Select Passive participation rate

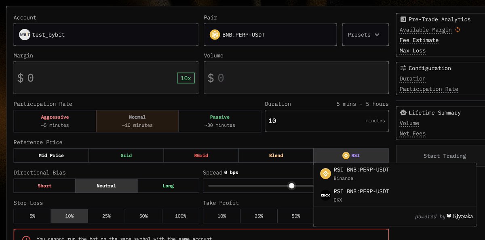[220, 121]
